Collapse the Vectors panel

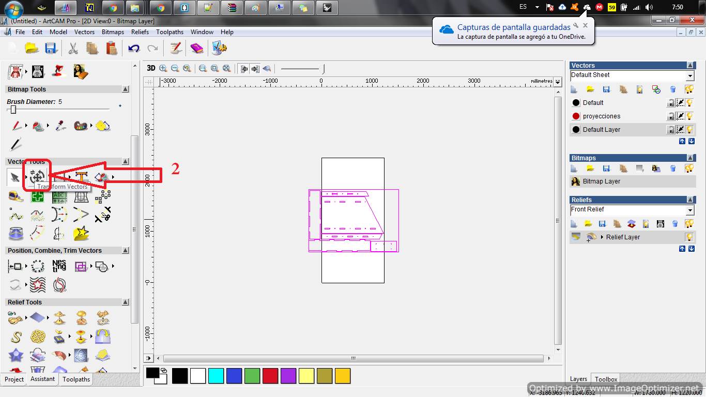pos(690,66)
